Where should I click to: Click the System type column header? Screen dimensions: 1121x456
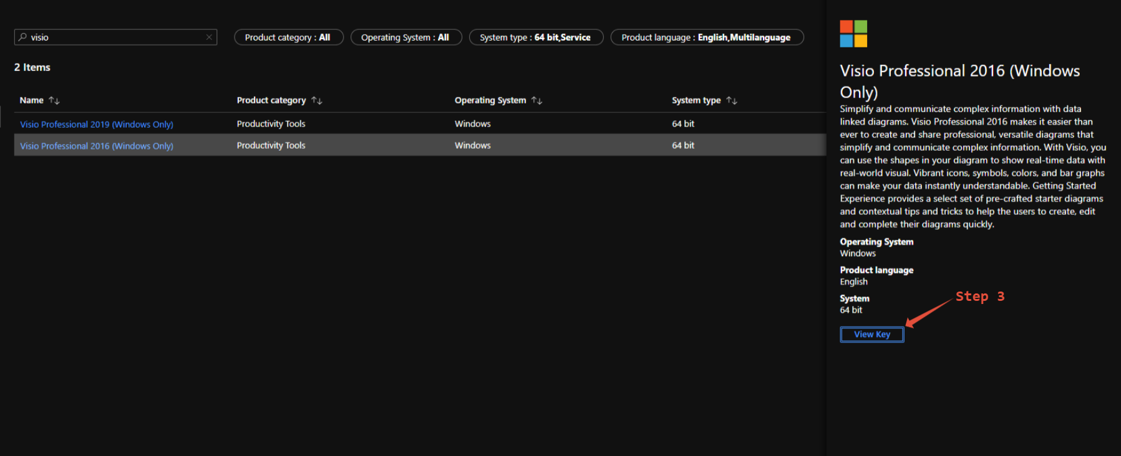point(696,100)
